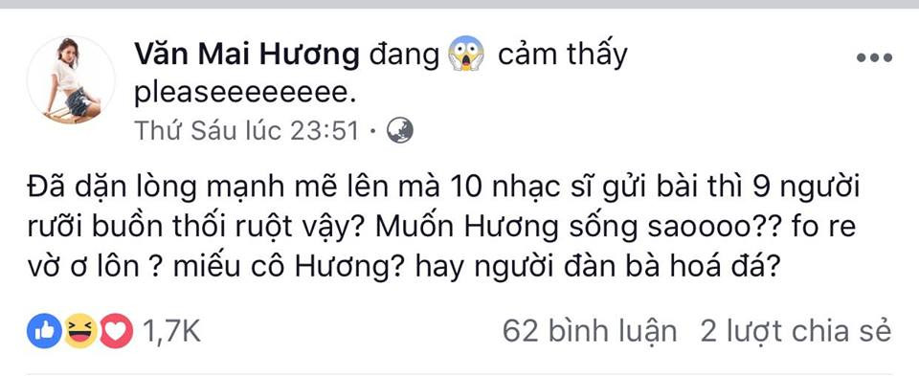
Task: Click the pleaseeeeeeee feeling text
Action: [x=245, y=93]
